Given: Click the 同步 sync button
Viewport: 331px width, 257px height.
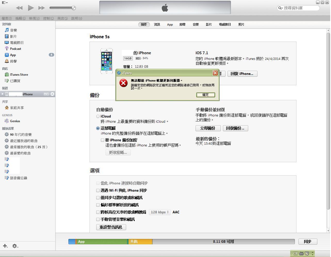Looking at the screenshot, I should tap(308, 242).
